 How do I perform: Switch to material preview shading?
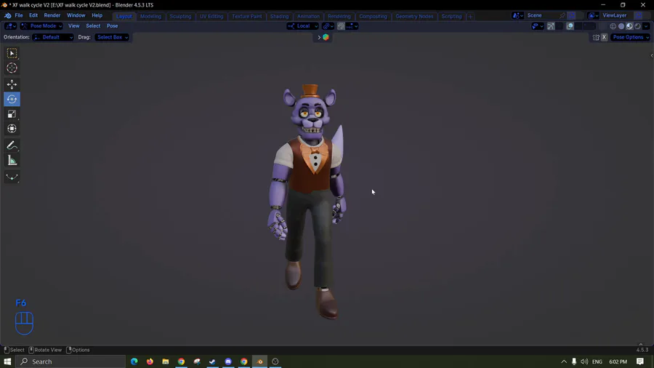click(629, 26)
